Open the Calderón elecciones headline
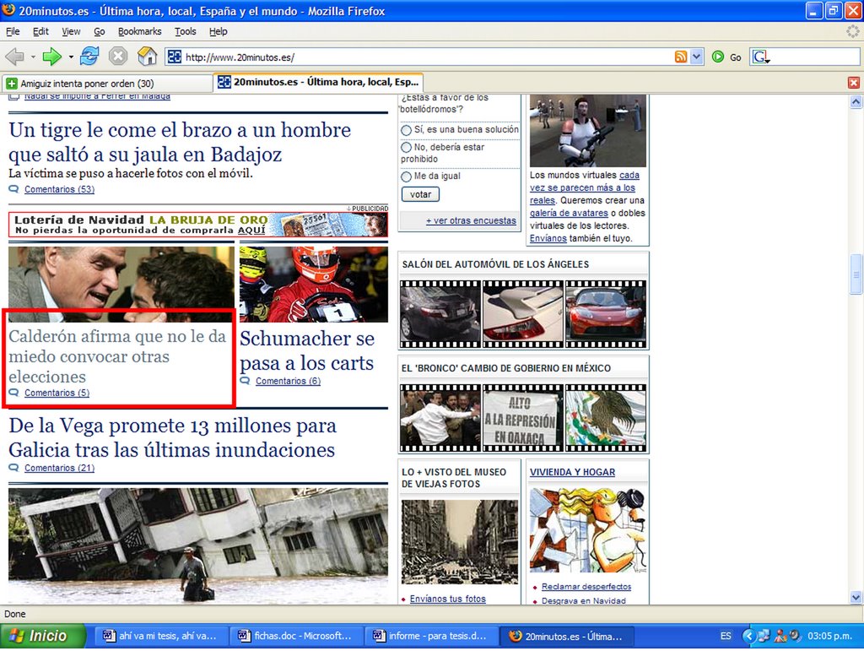864x651 pixels. click(x=117, y=356)
